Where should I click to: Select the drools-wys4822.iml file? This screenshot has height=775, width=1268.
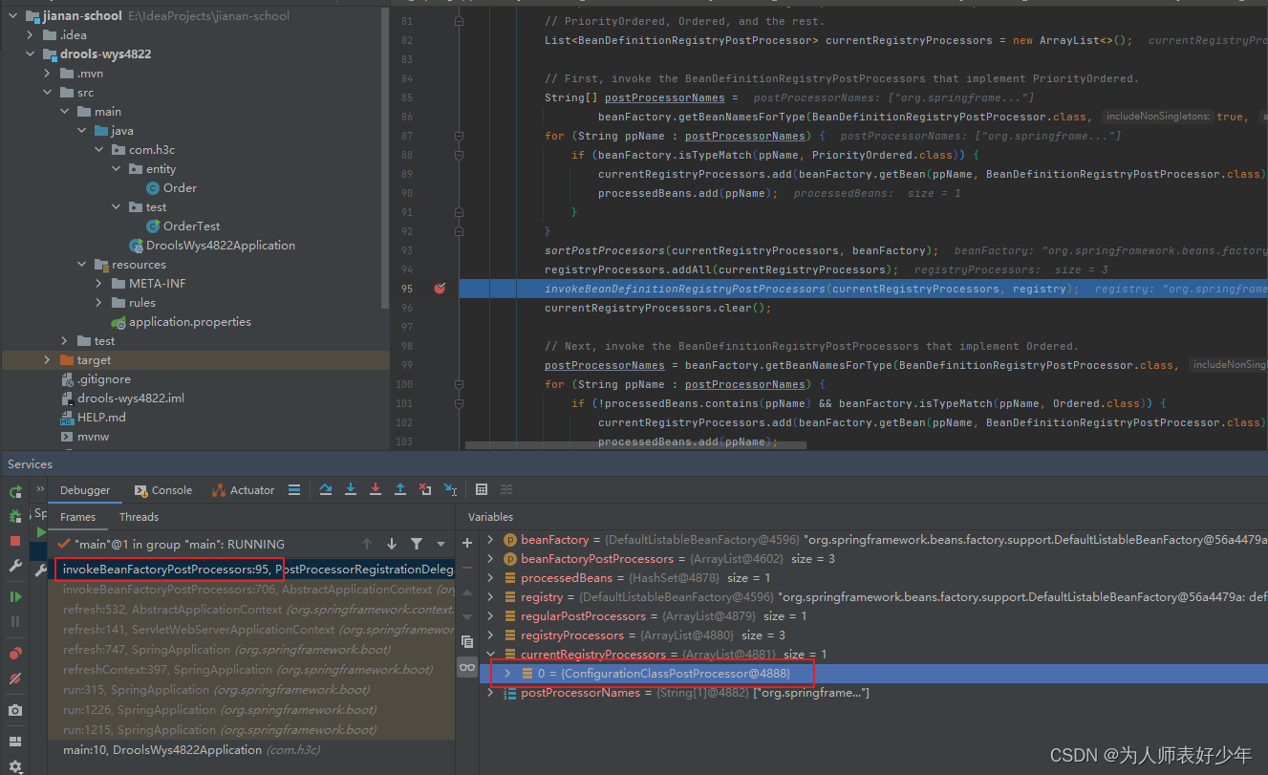121,398
